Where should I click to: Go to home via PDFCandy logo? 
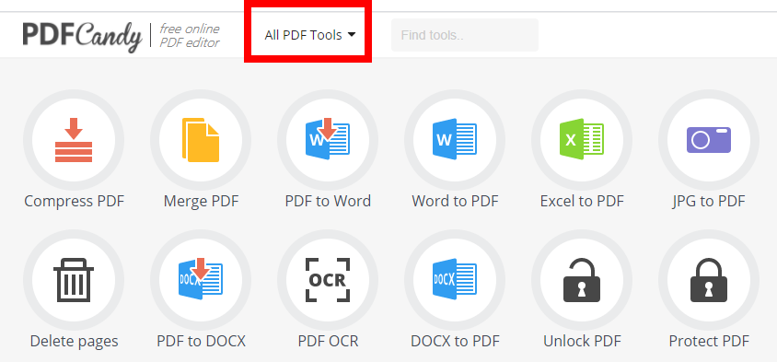tap(82, 36)
